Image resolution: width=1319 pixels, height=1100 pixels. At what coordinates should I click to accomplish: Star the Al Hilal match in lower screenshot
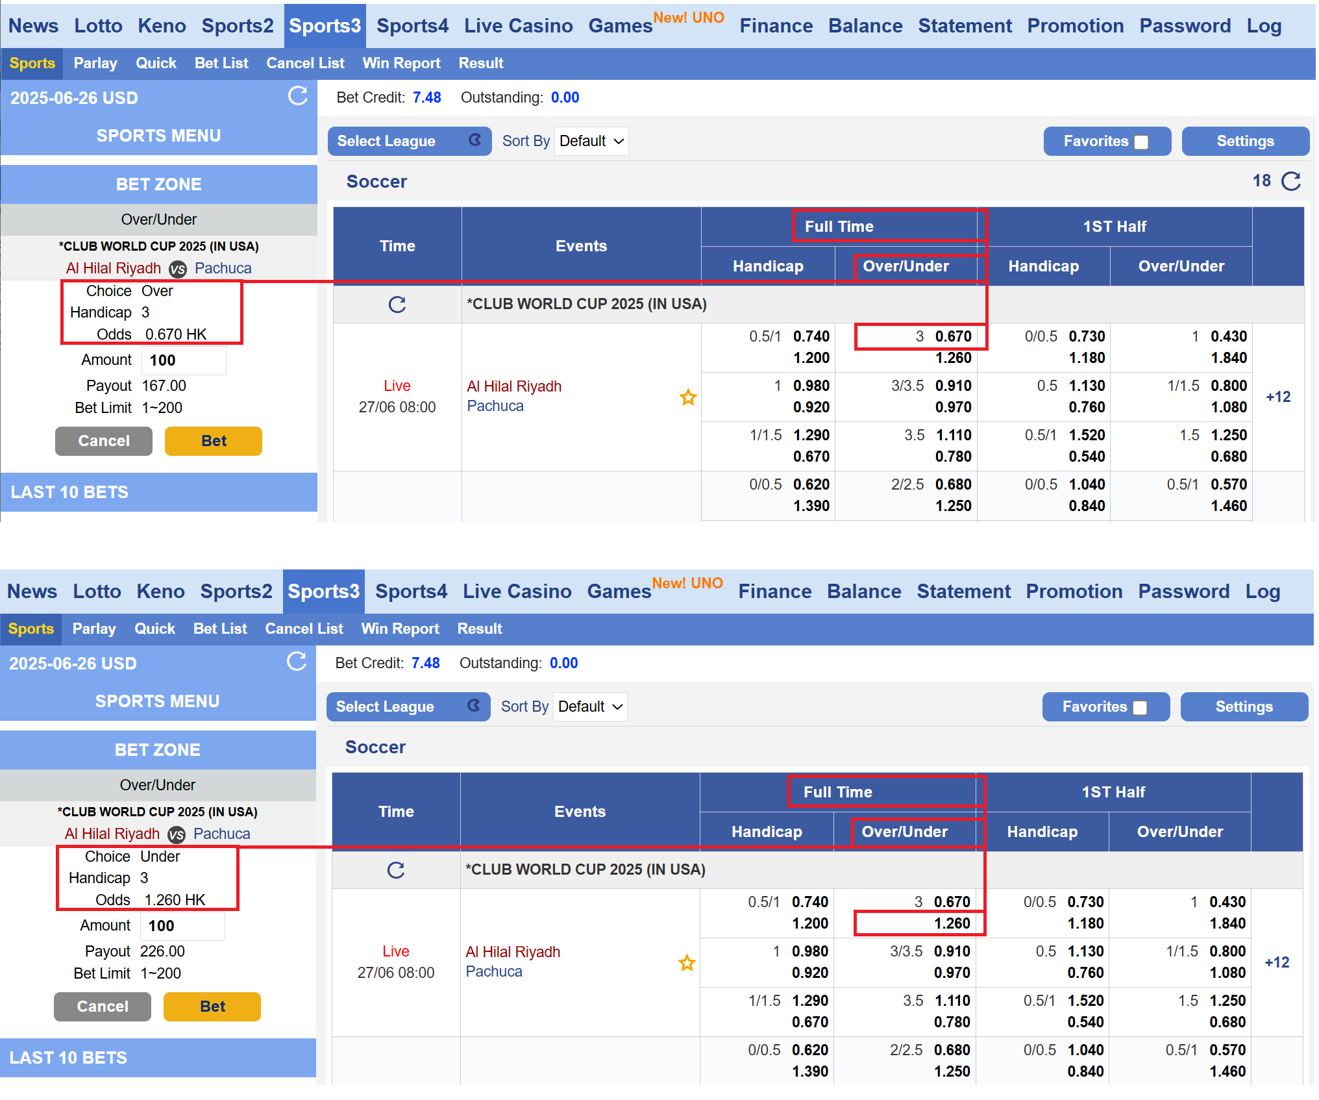(x=687, y=962)
